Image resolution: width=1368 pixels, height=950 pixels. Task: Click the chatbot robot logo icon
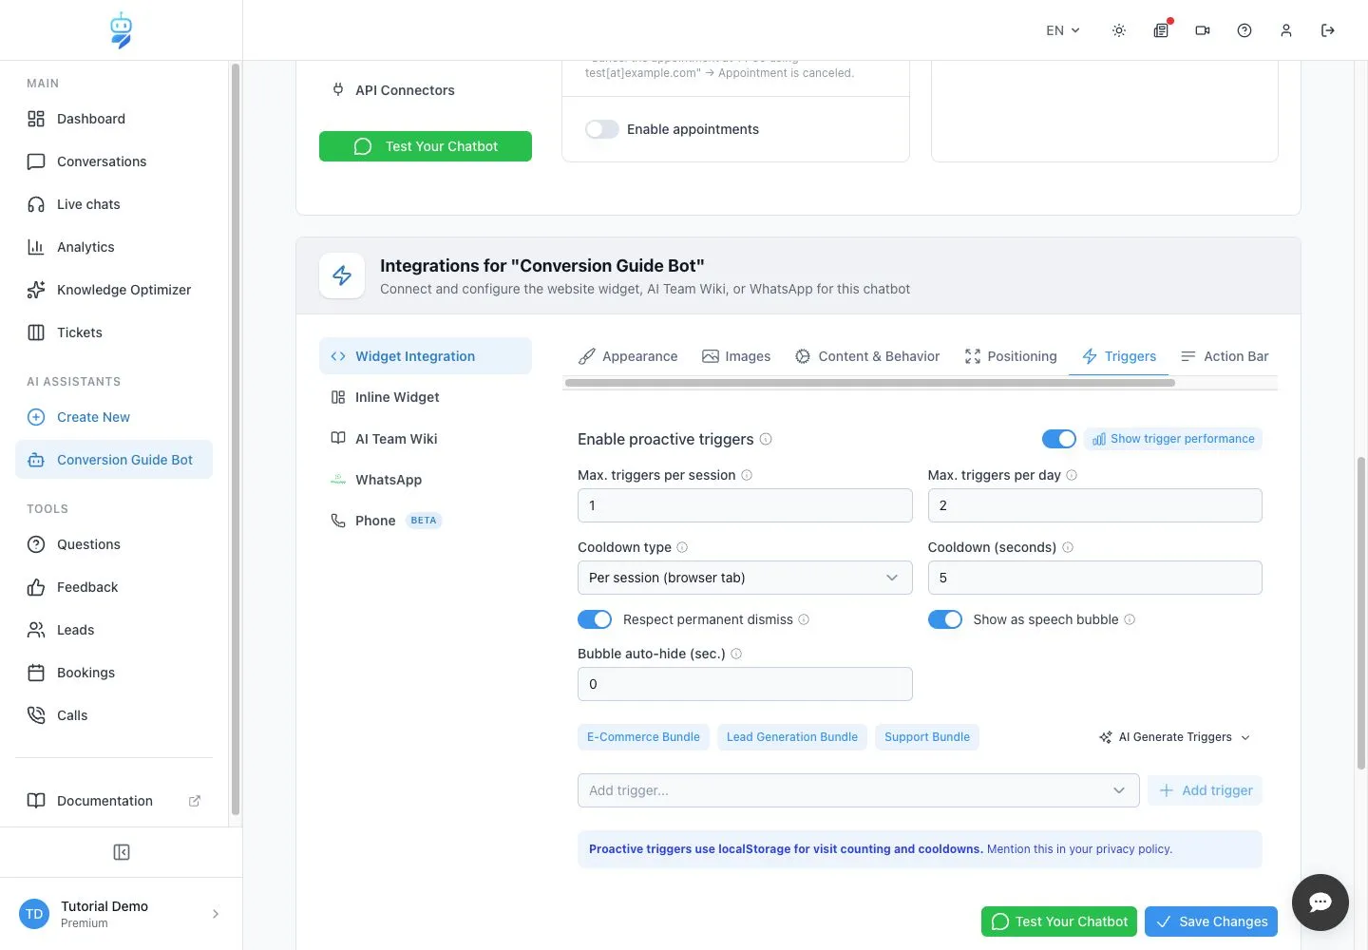121,30
